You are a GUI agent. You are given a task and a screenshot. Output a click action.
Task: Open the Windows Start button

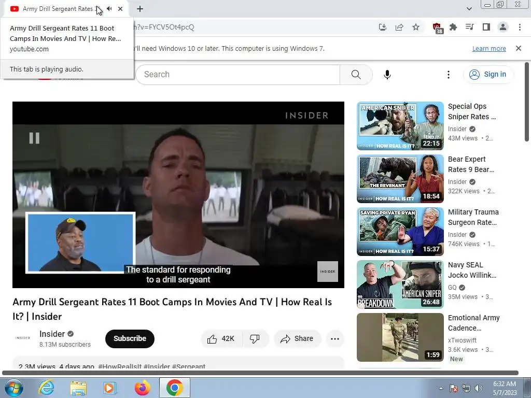point(14,388)
